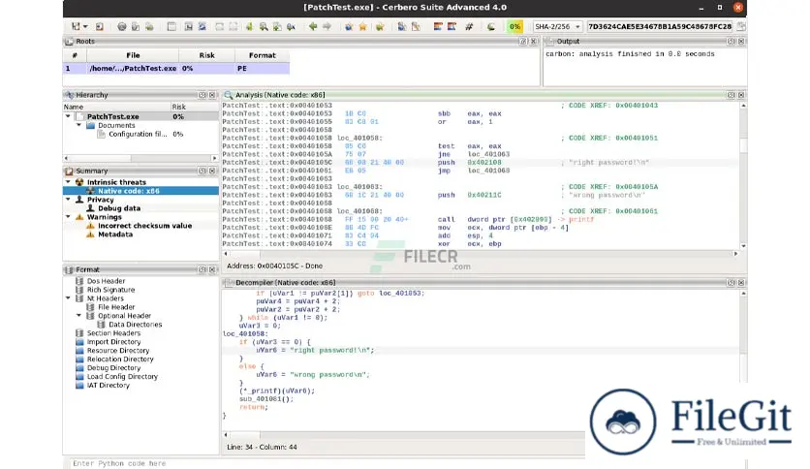Select Debug data under Privacy
Image resolution: width=810 pixels, height=469 pixels.
(119, 208)
